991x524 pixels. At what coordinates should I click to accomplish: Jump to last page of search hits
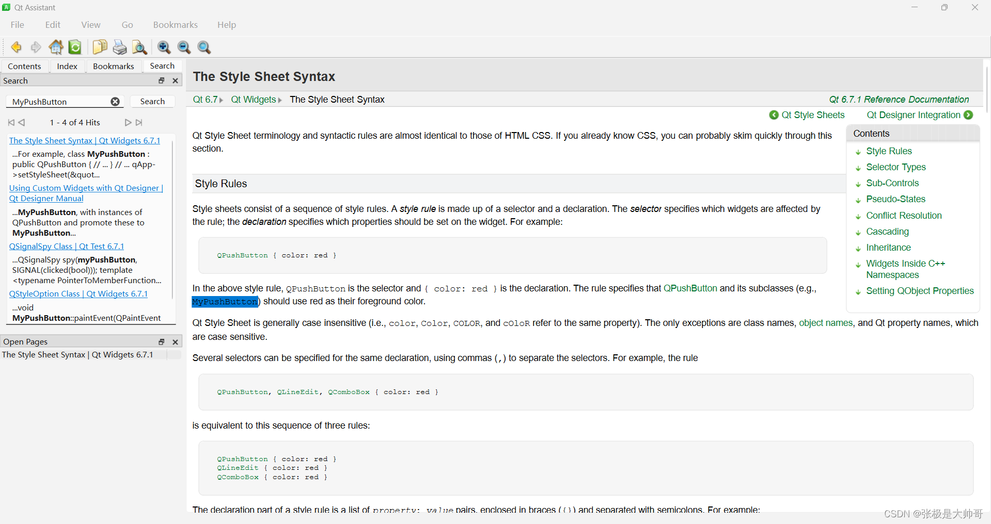[139, 122]
